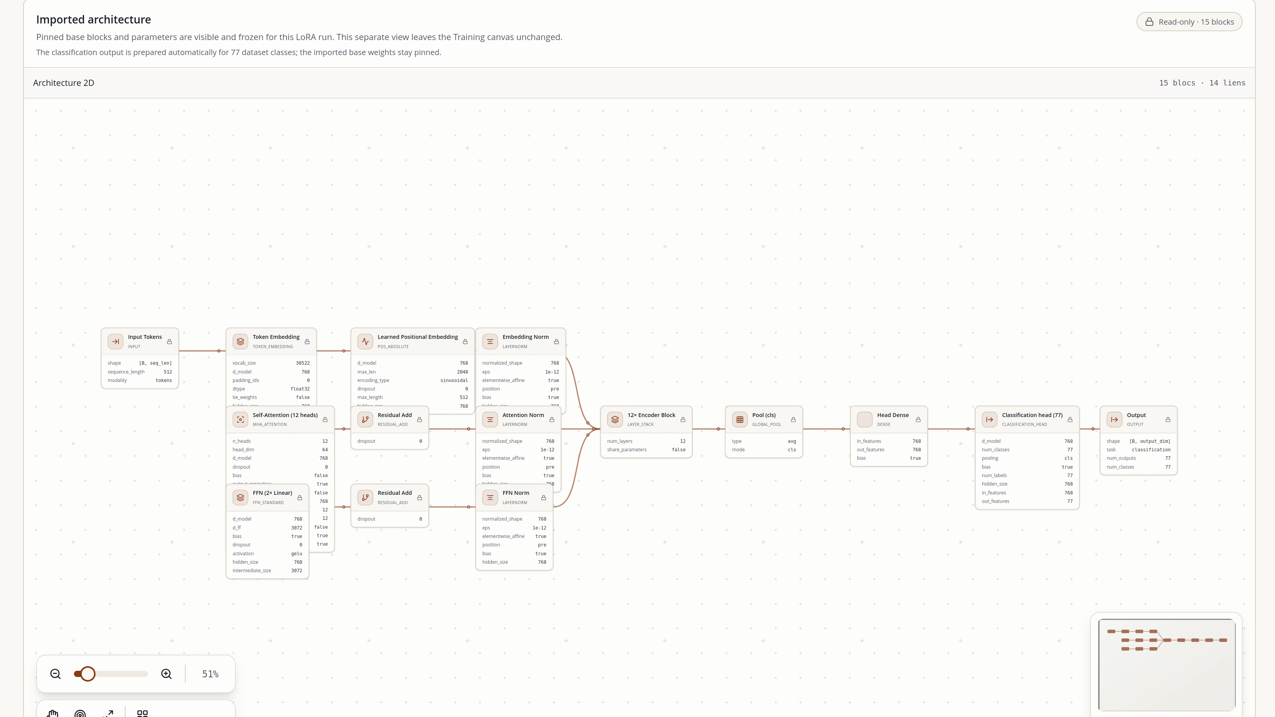Click the FFN (2× Linear) node icon
Viewport: 1275px width, 717px height.
pyautogui.click(x=240, y=497)
